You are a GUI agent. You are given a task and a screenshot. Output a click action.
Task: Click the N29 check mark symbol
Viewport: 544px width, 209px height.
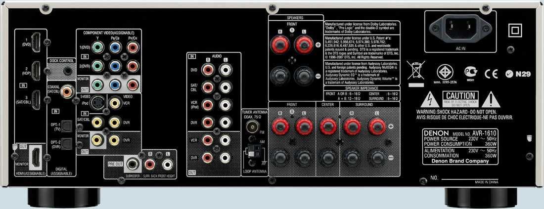tap(518, 74)
